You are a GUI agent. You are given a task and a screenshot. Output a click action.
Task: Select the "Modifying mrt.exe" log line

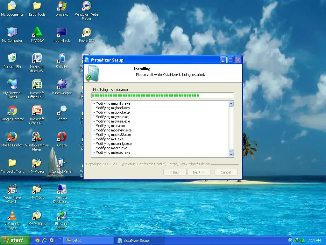(x=108, y=139)
